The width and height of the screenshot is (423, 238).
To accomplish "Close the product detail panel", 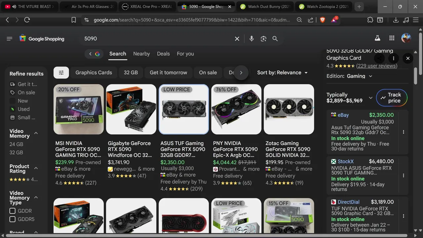I will (x=408, y=58).
